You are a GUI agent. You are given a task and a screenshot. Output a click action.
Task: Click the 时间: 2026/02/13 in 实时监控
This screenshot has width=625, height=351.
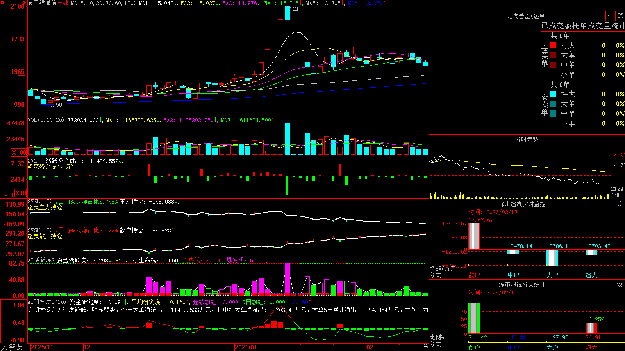pos(493,212)
